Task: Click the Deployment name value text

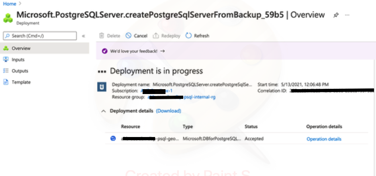Action: coord(202,84)
